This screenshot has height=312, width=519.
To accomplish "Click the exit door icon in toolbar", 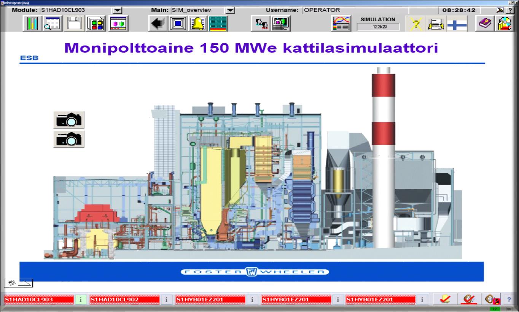I will 505,24.
